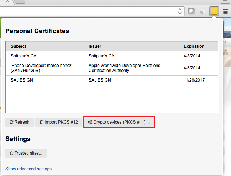This screenshot has height=176, width=231.
Task: Select the Softplan's CA certificate row
Action: click(x=23, y=56)
